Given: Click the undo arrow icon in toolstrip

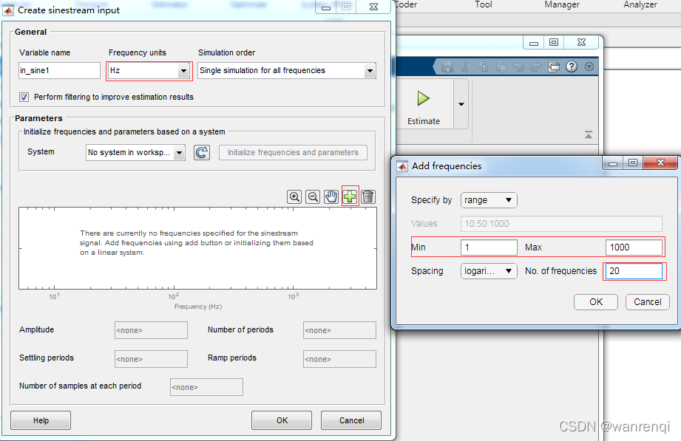Looking at the screenshot, I should coord(518,66).
